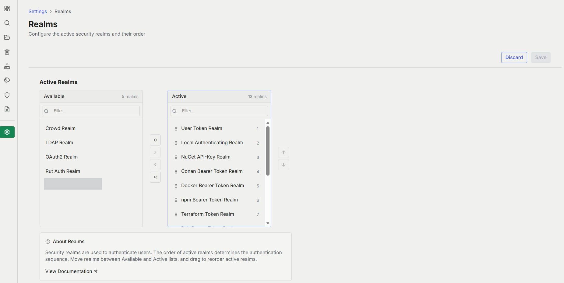
Task: Select Rut Auth Realm in Available list
Action: point(91,171)
